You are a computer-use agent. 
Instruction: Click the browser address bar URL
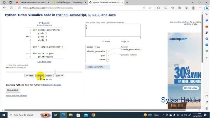pyautogui.click(x=48, y=8)
